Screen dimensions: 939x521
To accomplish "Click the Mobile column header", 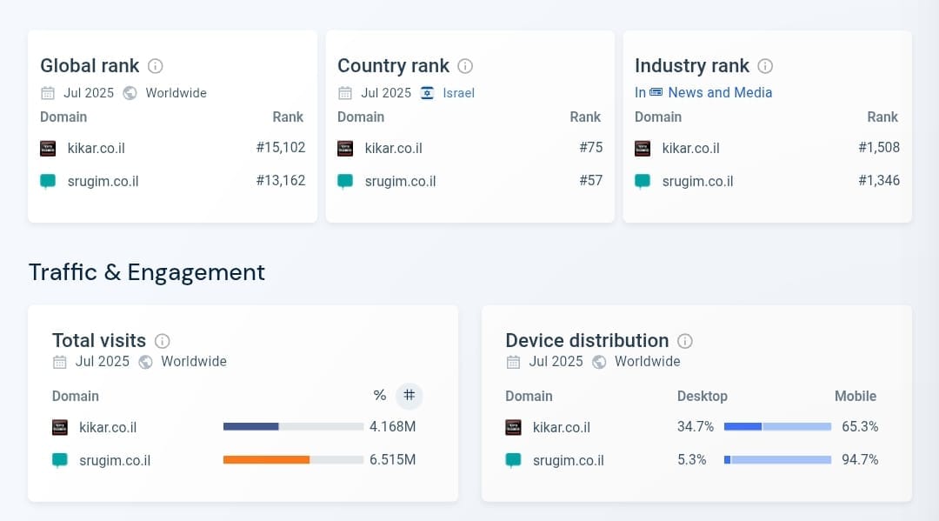I will [x=856, y=396].
